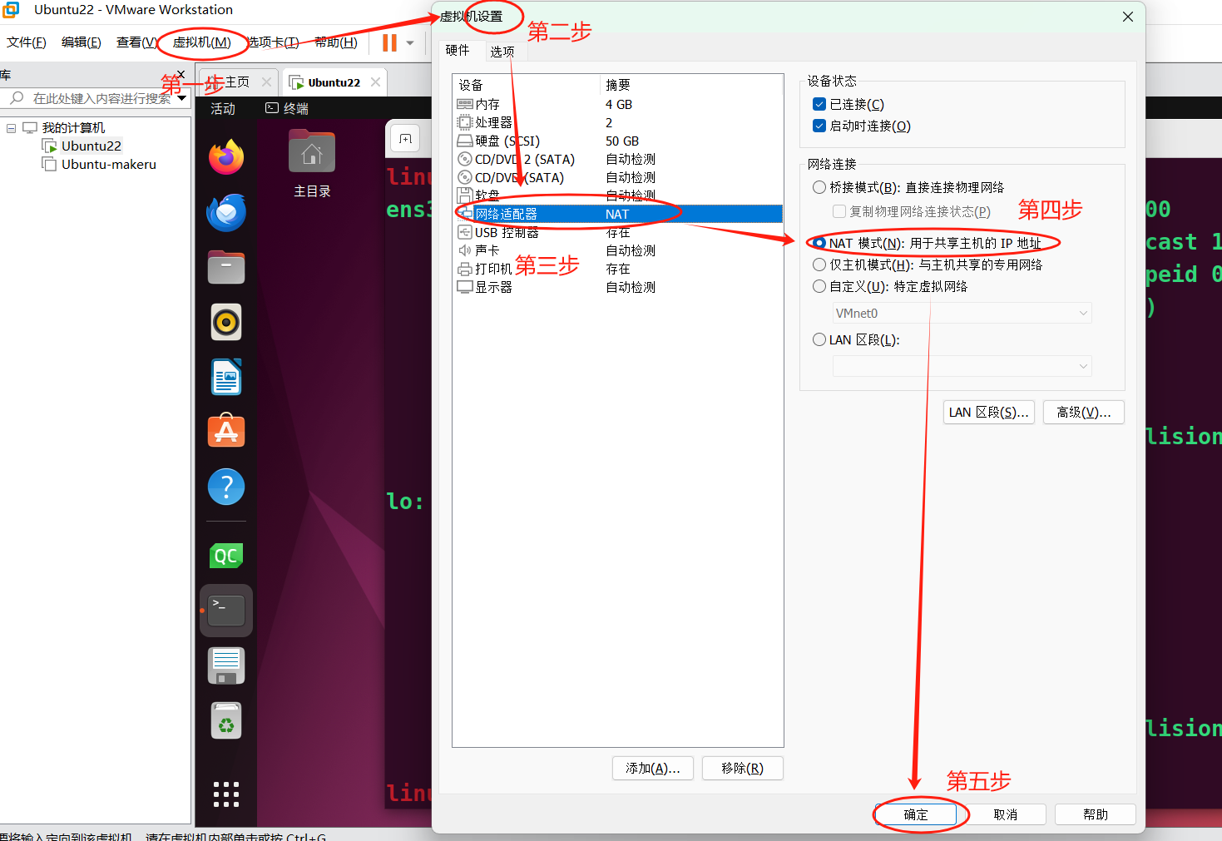Click the LAN 区段(S)... button
This screenshot has height=841, width=1222.
(x=989, y=412)
